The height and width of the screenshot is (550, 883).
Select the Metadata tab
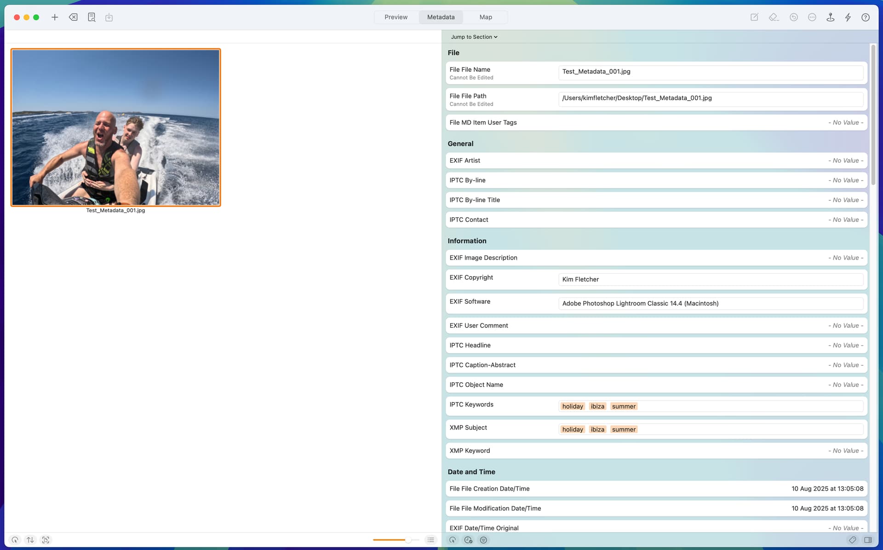click(441, 17)
